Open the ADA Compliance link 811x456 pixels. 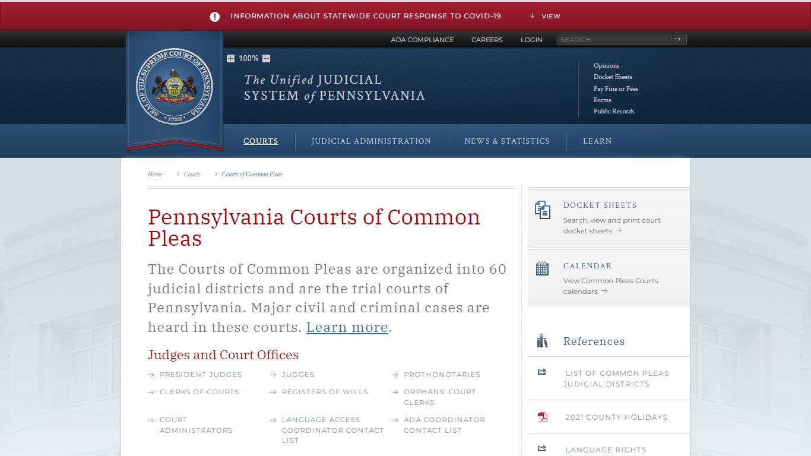[422, 40]
